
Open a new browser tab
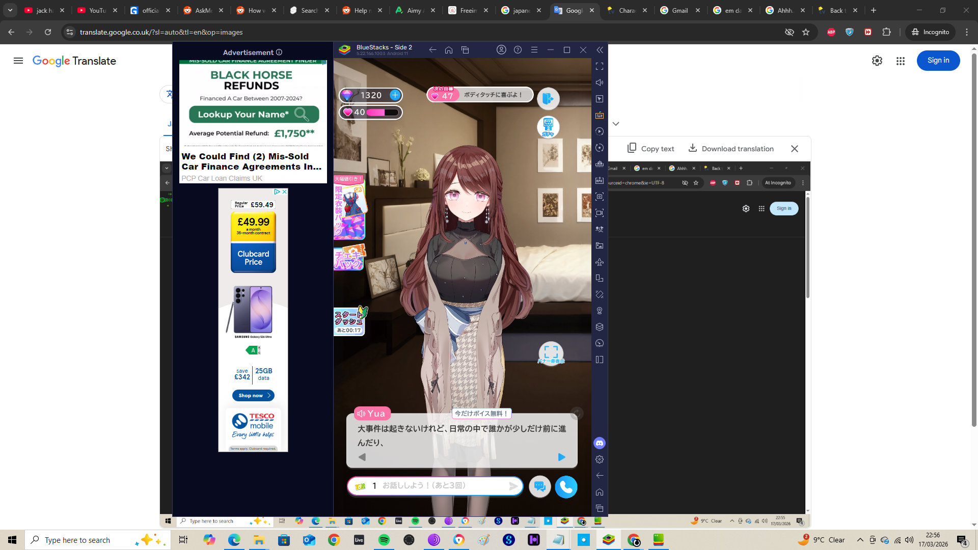874,10
